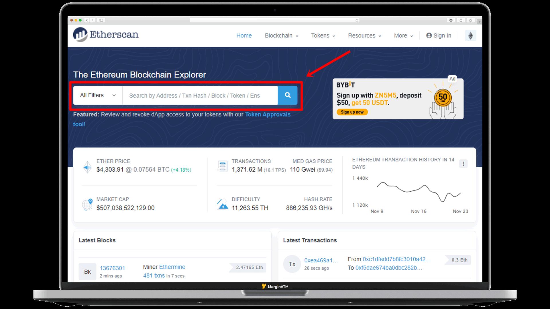Click the browser back arrow
The image size is (550, 309).
[87, 20]
